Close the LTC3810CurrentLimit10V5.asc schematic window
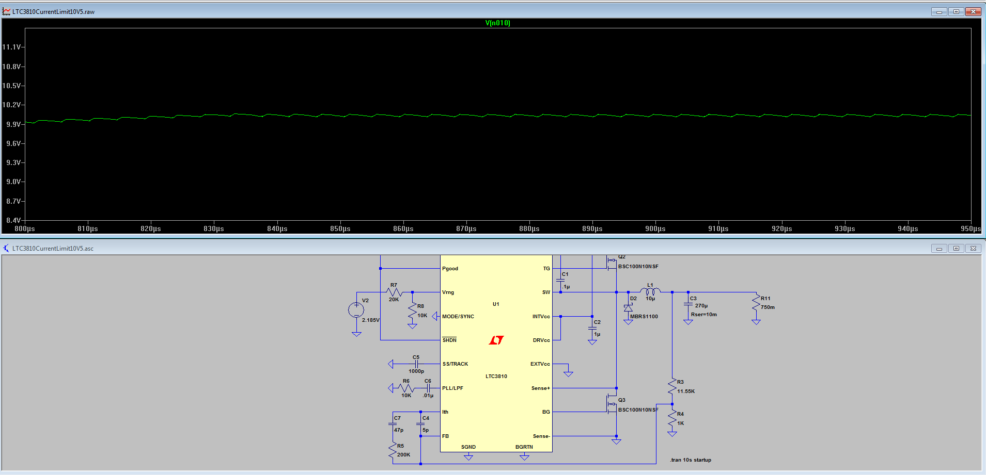This screenshot has height=475, width=986. point(973,248)
